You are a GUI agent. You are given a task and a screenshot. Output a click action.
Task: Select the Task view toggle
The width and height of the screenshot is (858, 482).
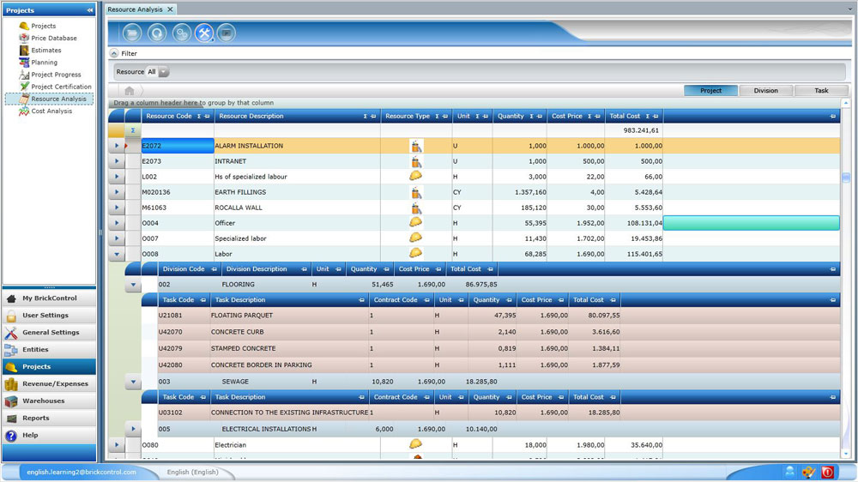pos(821,91)
